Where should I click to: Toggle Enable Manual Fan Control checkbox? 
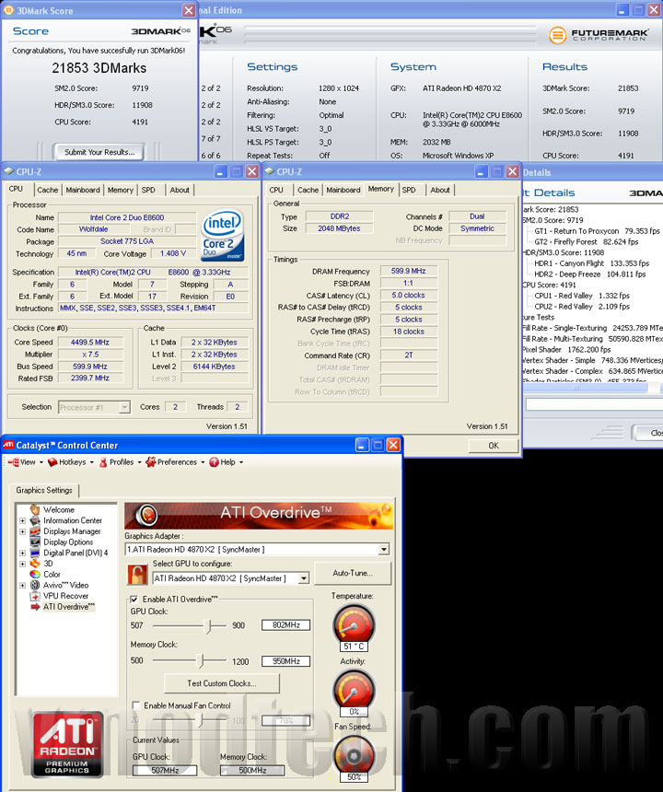coord(135,705)
